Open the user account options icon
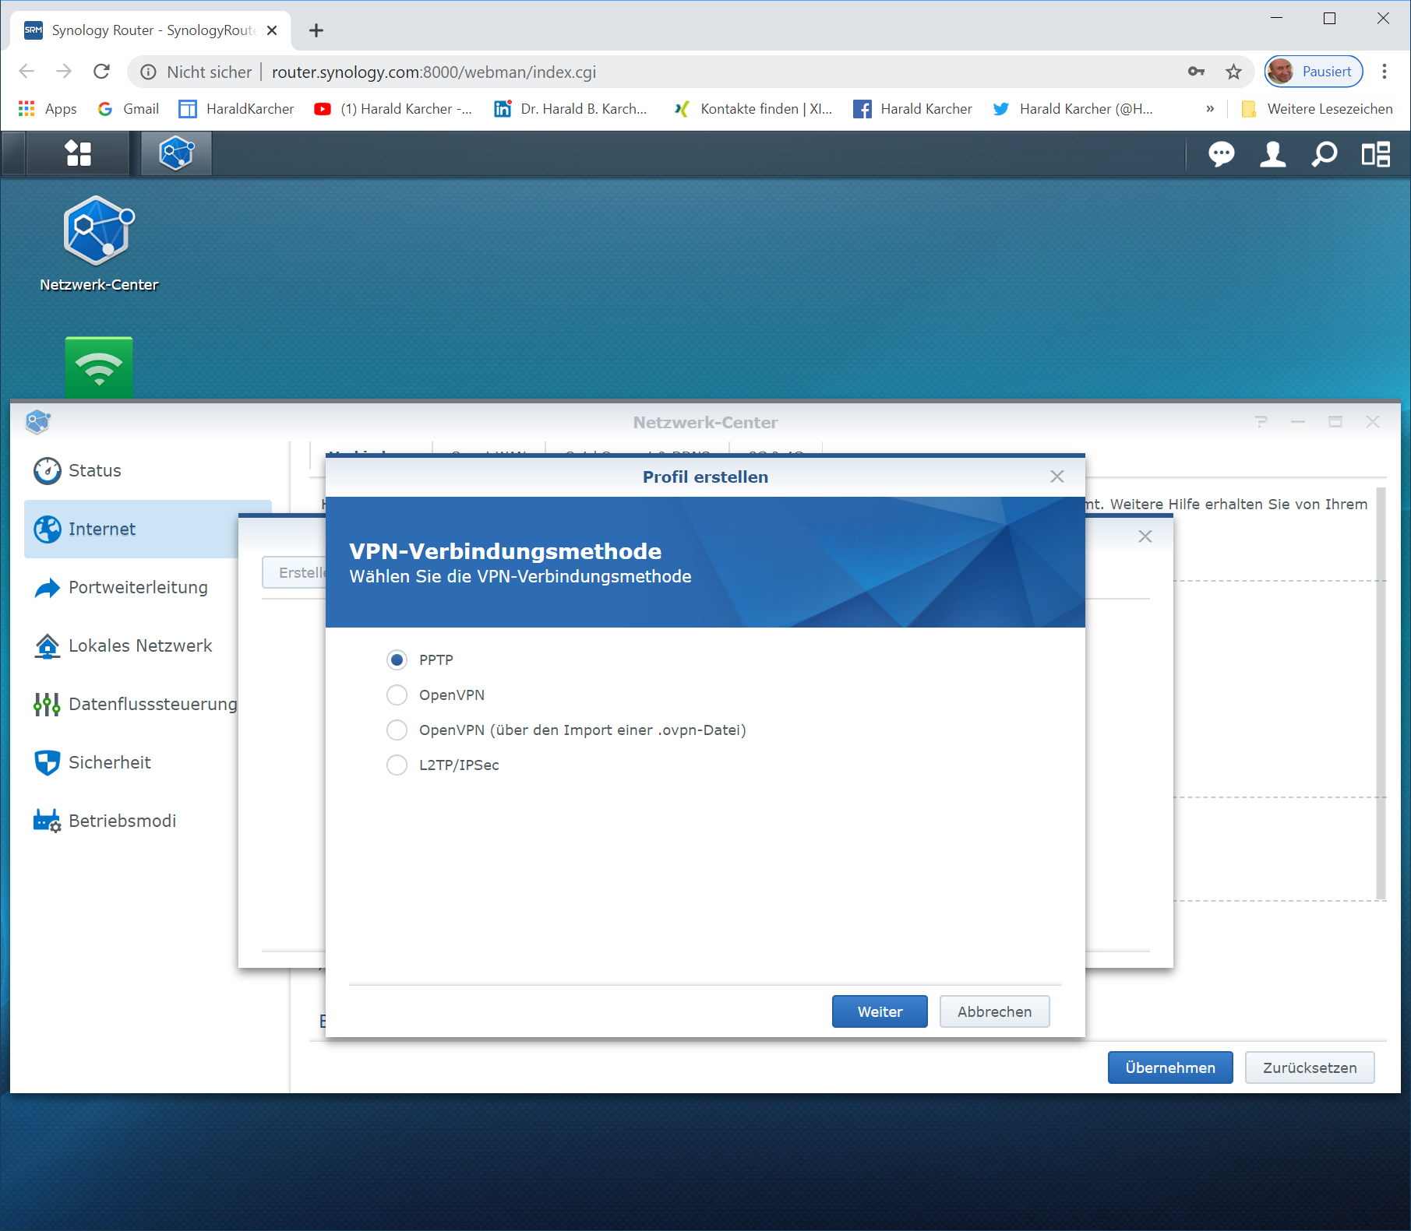 (x=1272, y=154)
